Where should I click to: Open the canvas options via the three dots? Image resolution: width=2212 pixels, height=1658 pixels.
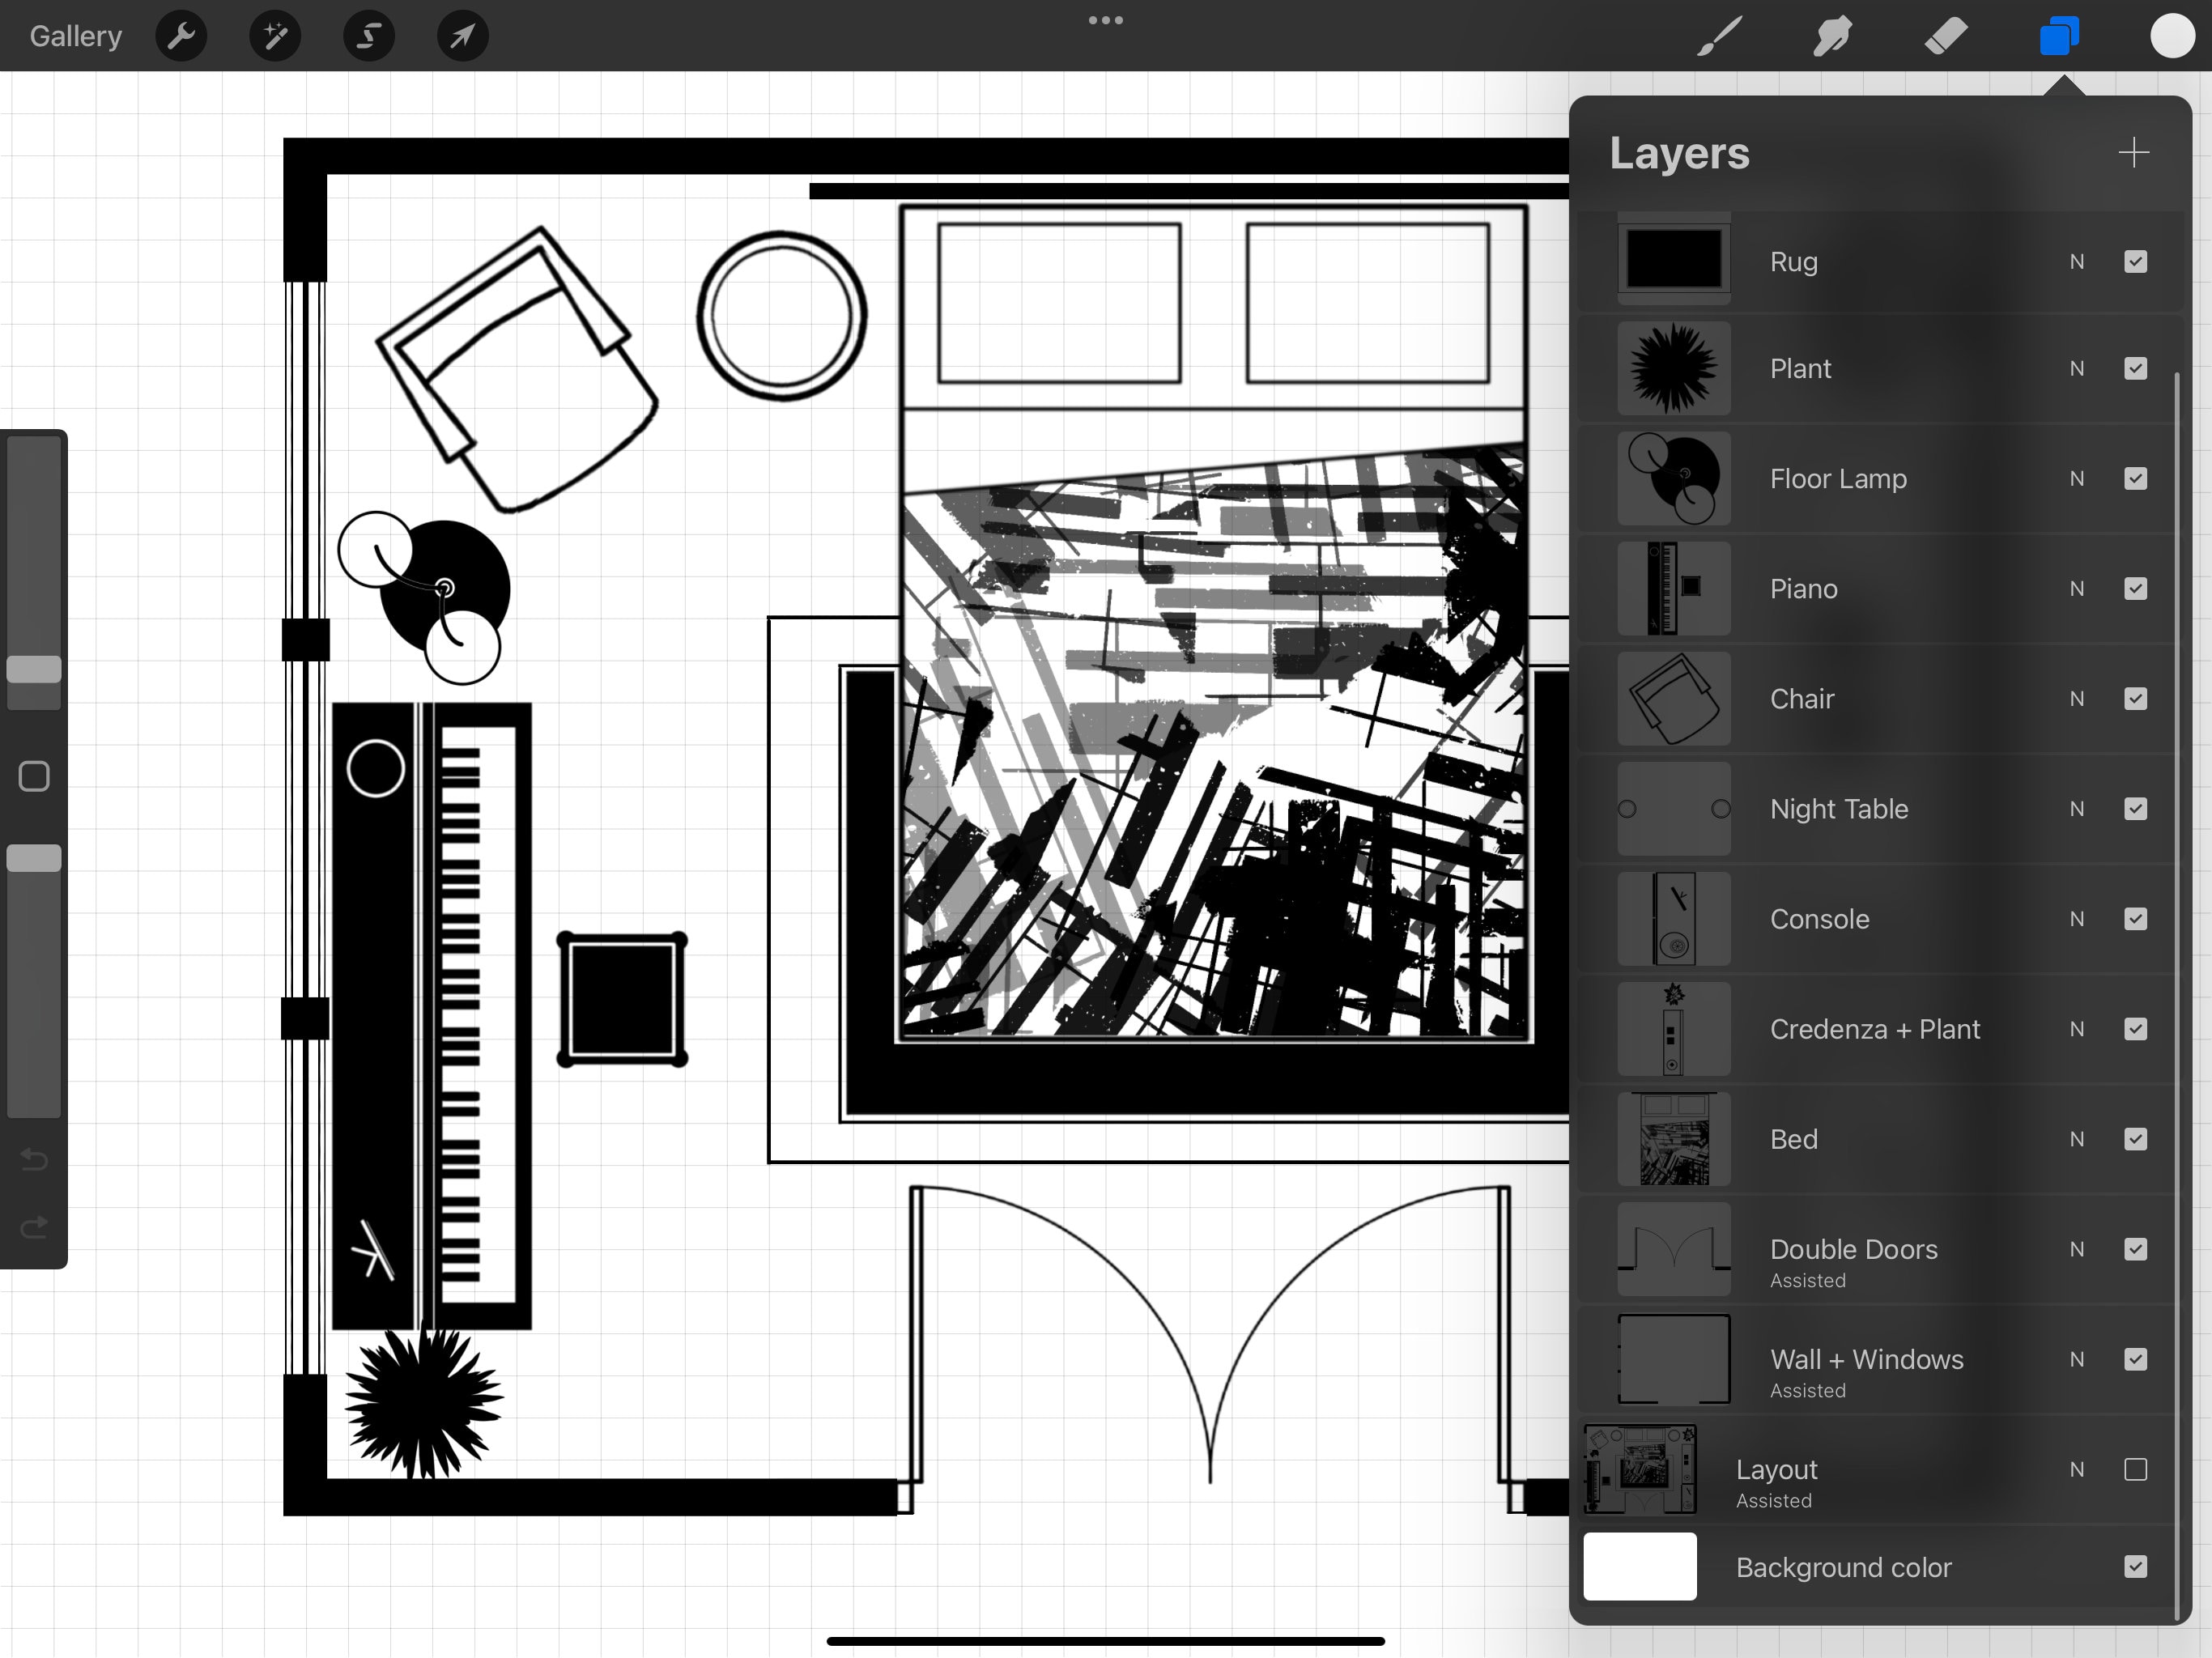(x=1106, y=19)
